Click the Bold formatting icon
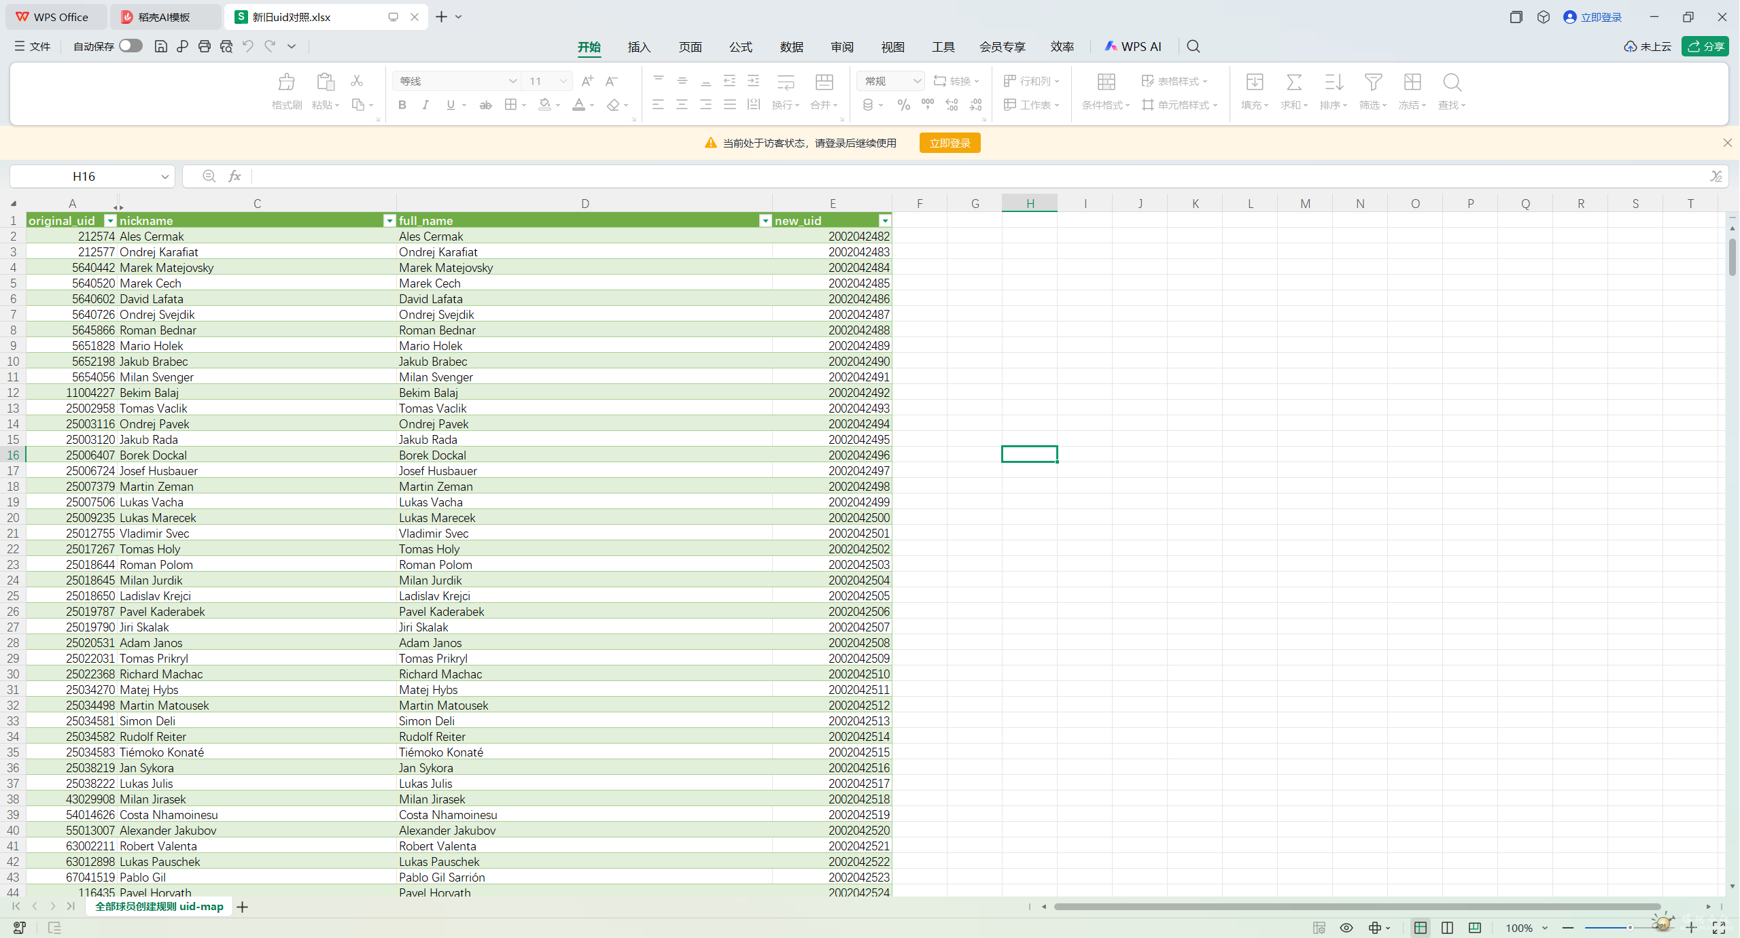Screen dimensions: 1740x938 (x=402, y=105)
